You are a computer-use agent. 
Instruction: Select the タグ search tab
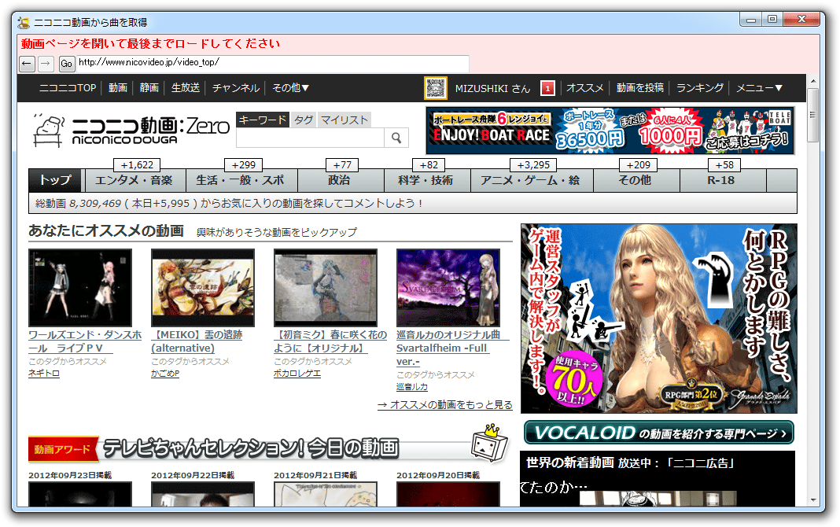point(304,120)
